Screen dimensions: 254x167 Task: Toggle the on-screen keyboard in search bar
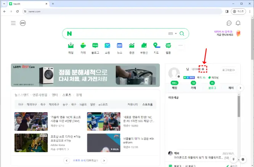pos(170,33)
